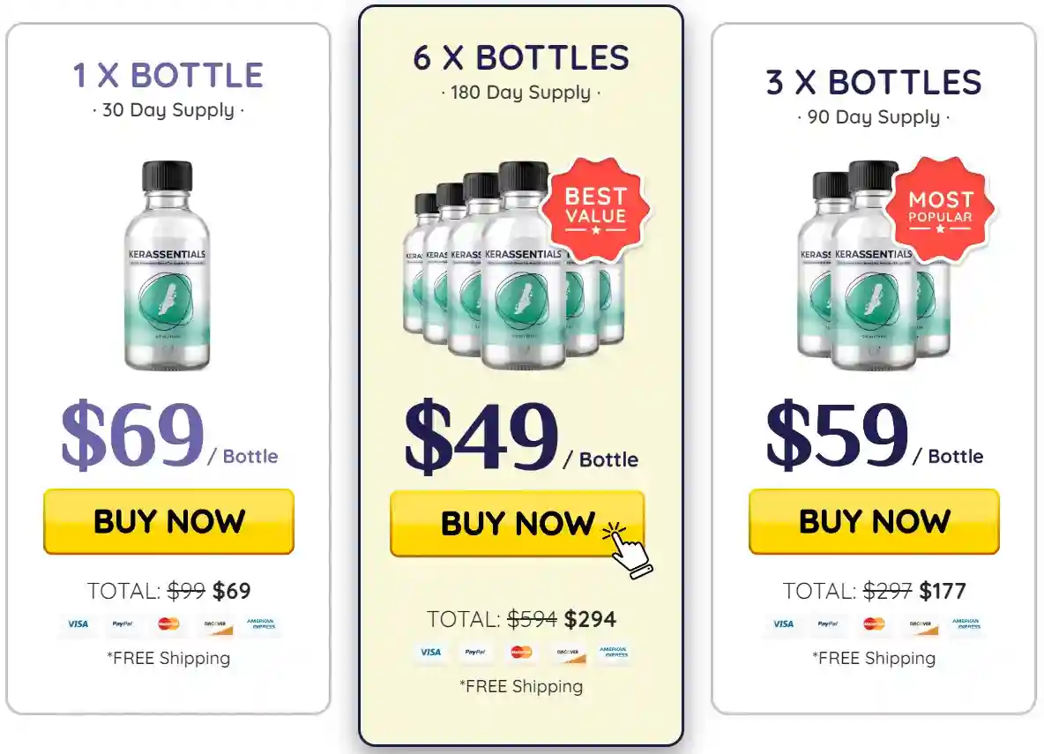Click the Visa icon in the 6-bottle card

431,653
